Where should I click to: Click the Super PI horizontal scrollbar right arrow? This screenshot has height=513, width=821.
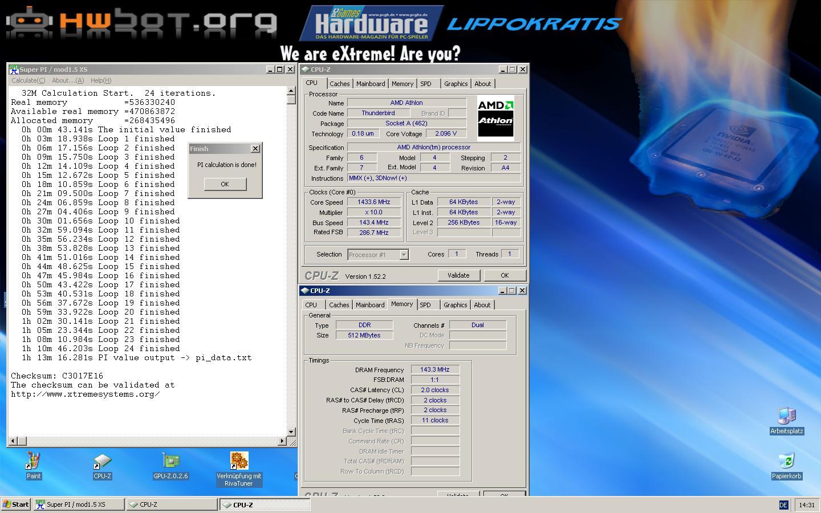click(x=282, y=441)
